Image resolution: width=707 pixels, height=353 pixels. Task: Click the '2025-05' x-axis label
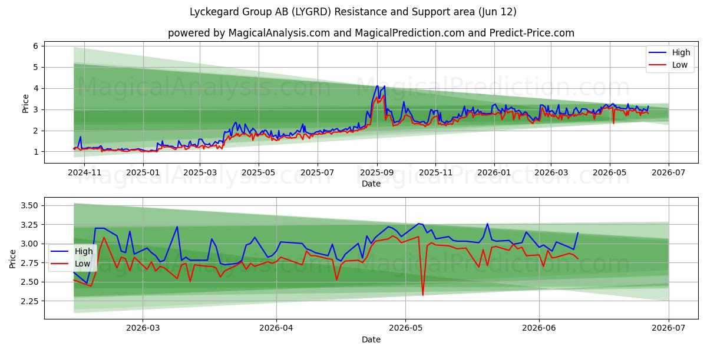click(258, 172)
